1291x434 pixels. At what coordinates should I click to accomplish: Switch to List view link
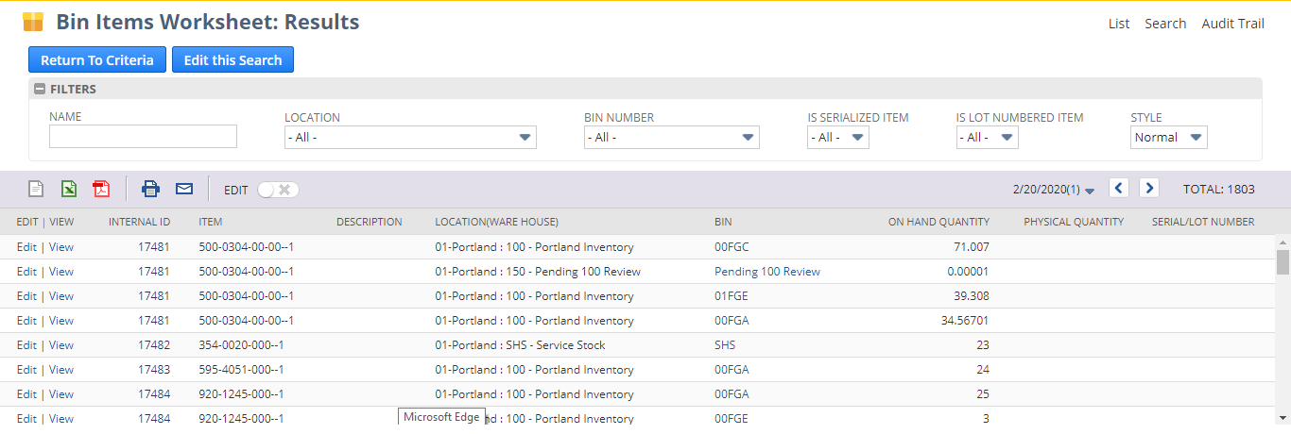pos(1119,24)
